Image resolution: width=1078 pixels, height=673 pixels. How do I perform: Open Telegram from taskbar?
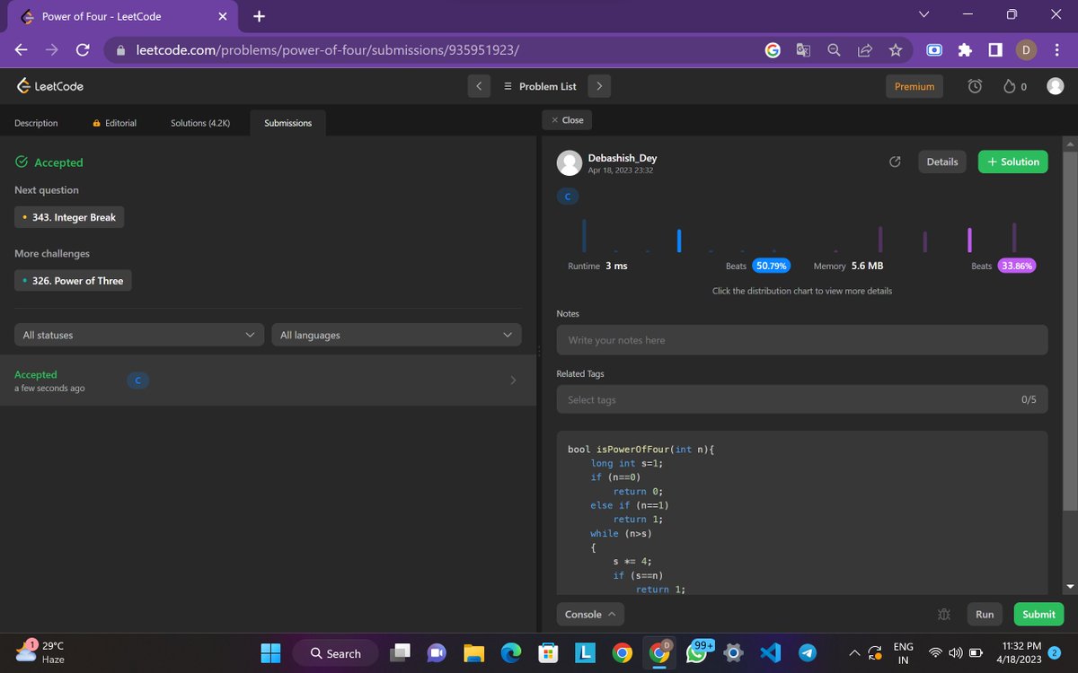point(808,653)
